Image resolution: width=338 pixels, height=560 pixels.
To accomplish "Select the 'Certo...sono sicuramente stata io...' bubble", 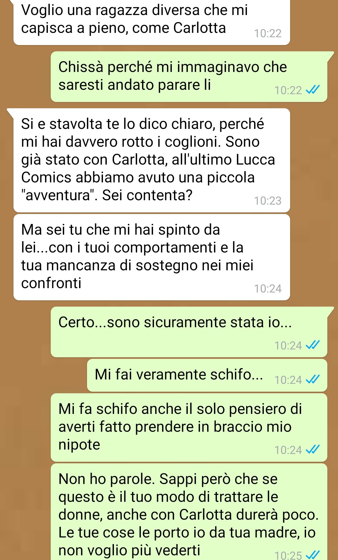I will point(189,332).
